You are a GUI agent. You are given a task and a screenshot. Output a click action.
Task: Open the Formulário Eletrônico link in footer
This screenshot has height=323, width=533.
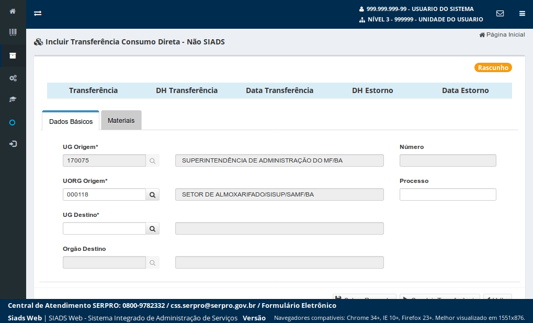299,305
